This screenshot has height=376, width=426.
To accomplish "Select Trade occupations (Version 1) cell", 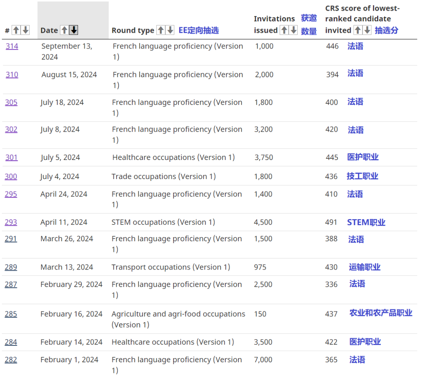I will pos(164,176).
